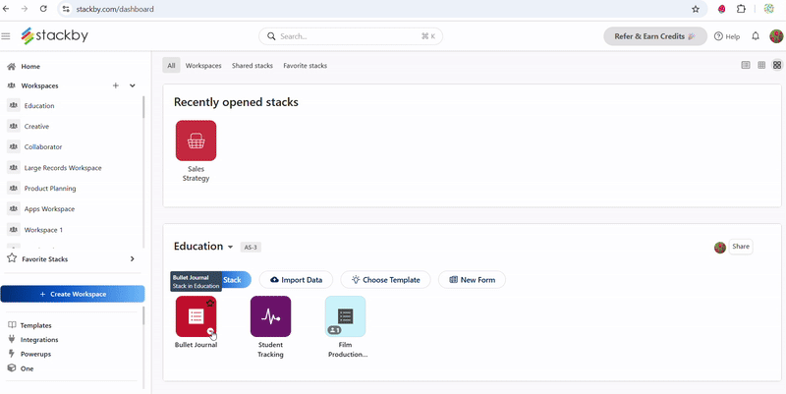The height and width of the screenshot is (394, 786).
Task: Click the AS-3 badge beside Education
Action: tap(251, 248)
